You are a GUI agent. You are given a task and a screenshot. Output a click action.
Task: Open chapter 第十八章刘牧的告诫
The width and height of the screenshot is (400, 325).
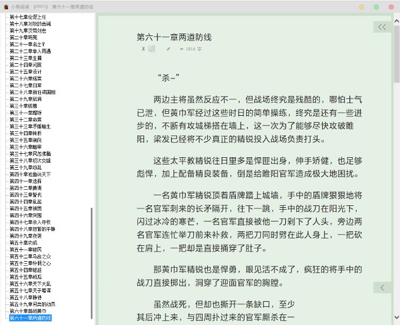30,24
